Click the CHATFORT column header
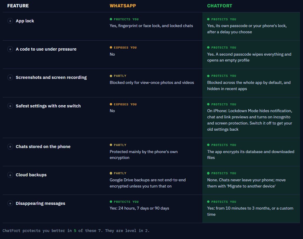 point(220,6)
